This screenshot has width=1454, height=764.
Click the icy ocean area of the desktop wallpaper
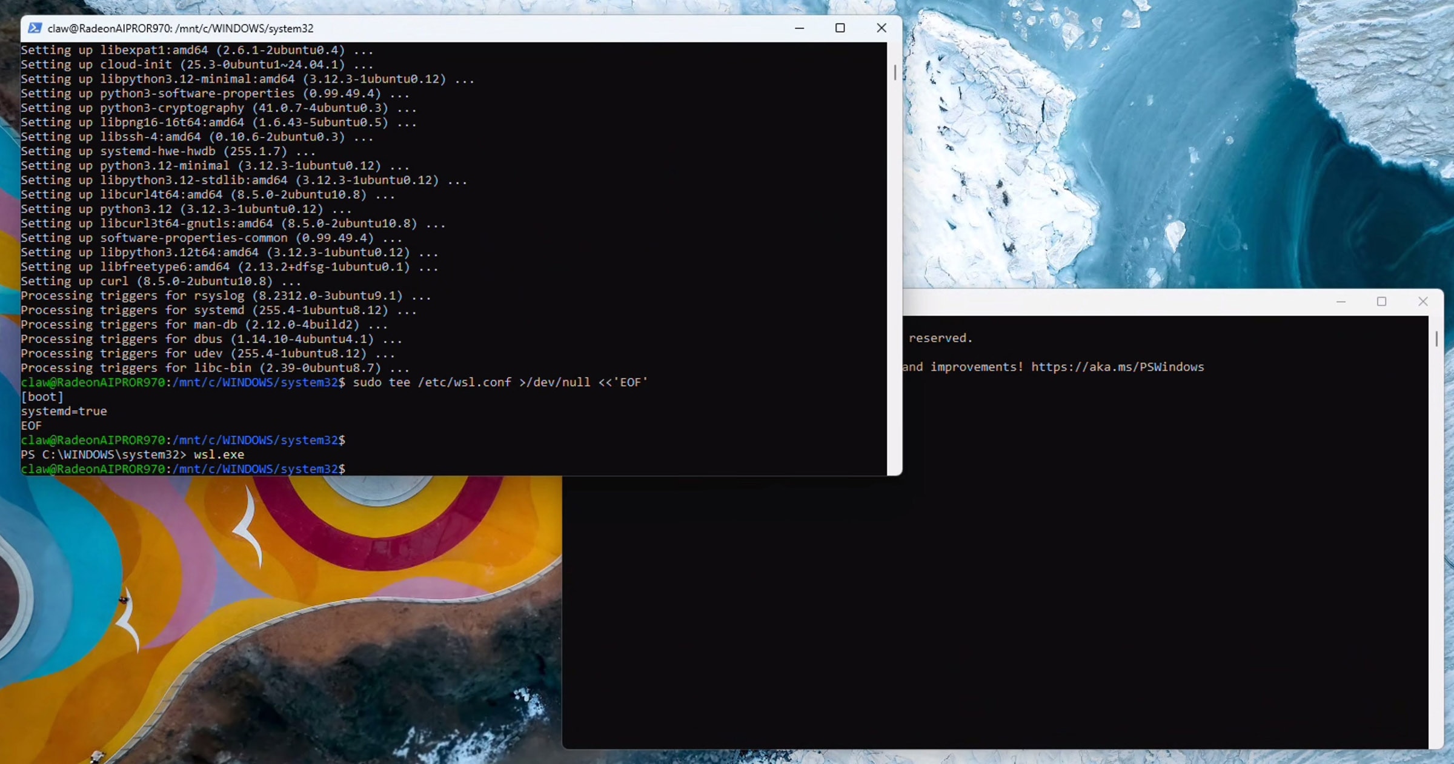tap(1212, 151)
